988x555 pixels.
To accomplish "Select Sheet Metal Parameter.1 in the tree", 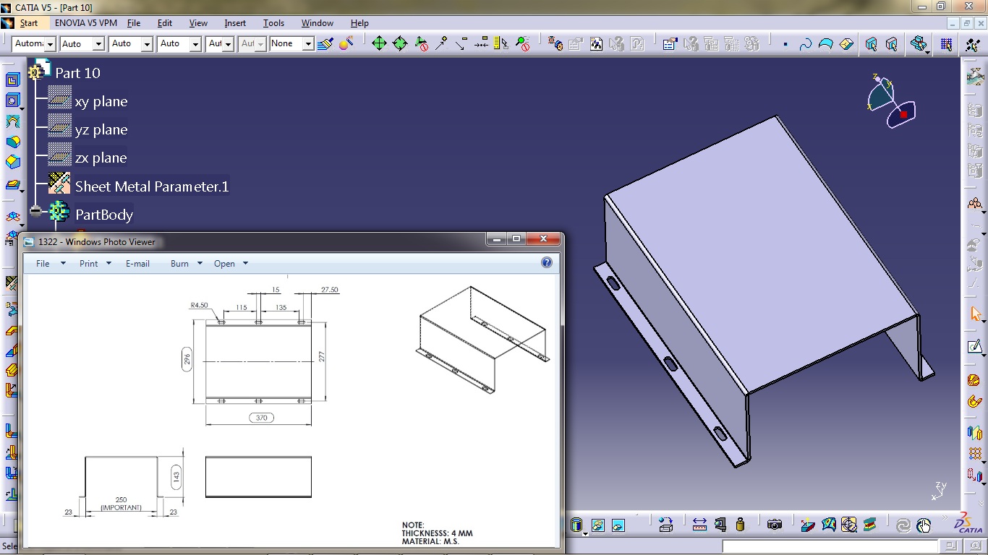I will pos(152,186).
